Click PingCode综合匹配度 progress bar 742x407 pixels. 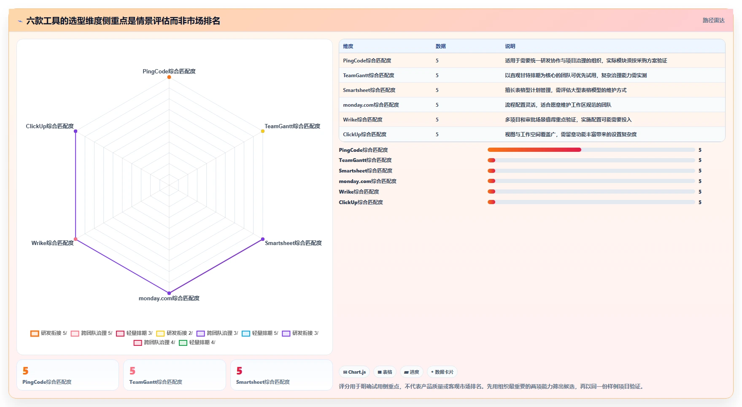591,150
